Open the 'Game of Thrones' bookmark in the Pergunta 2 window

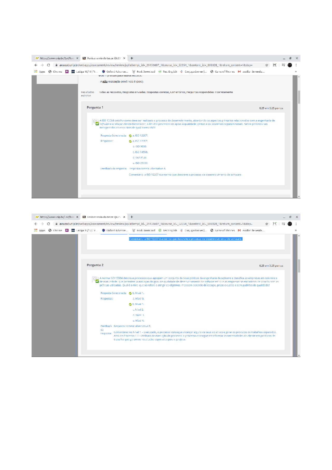pyautogui.click(x=222, y=230)
